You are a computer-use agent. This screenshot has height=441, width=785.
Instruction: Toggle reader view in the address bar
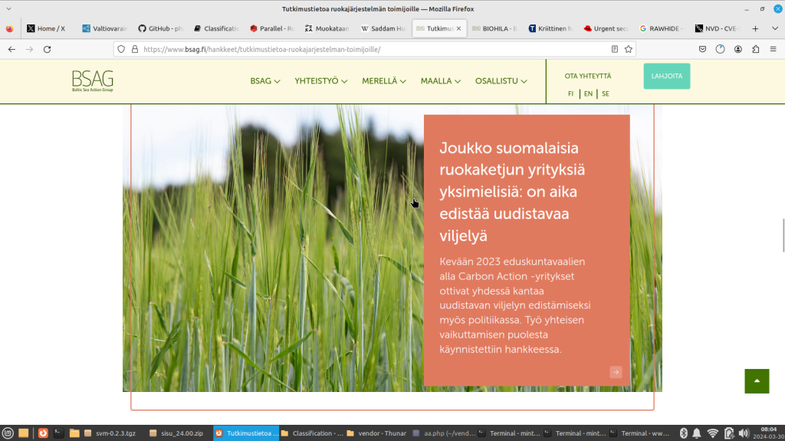coord(615,49)
